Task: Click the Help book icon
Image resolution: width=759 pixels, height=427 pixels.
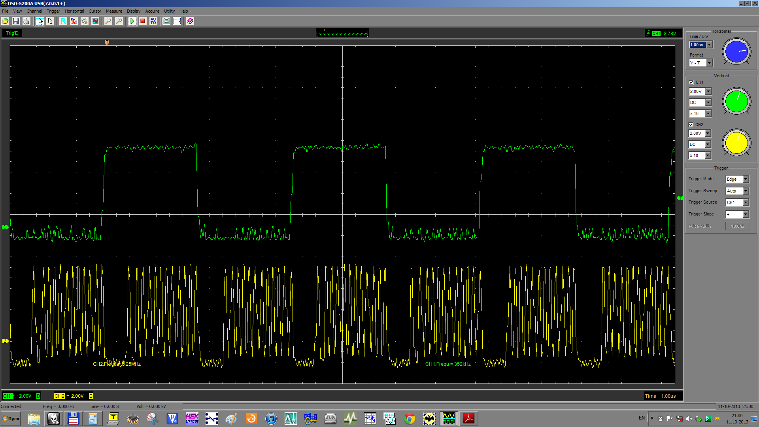Action: [x=190, y=21]
